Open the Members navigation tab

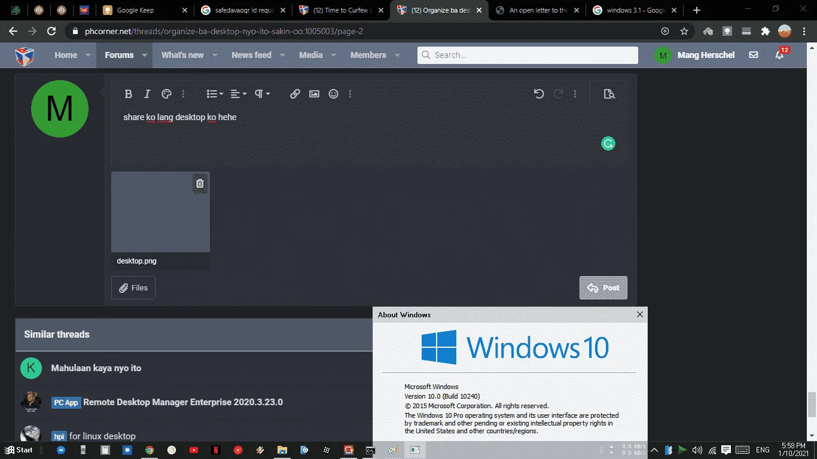(368, 55)
